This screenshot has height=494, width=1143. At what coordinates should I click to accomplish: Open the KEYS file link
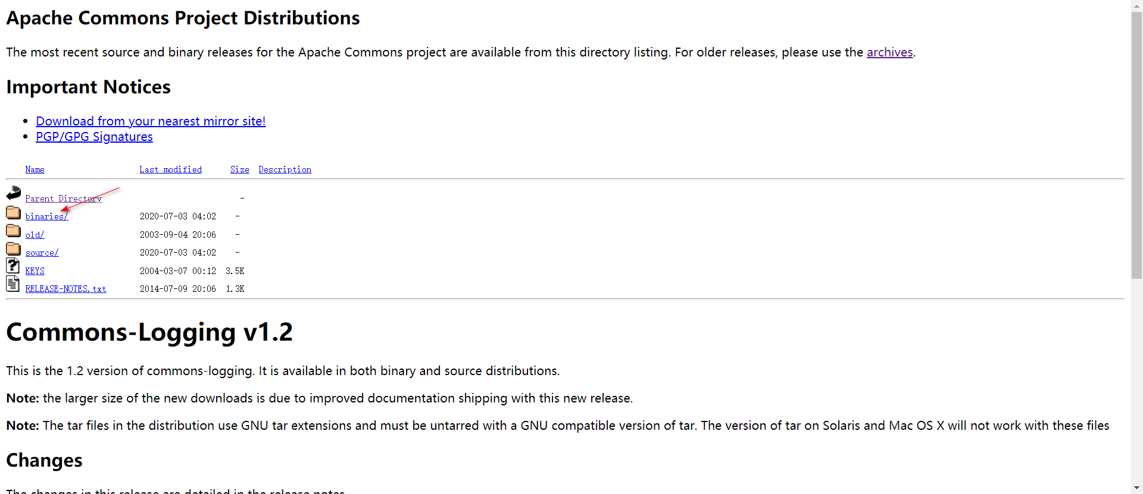(x=35, y=271)
